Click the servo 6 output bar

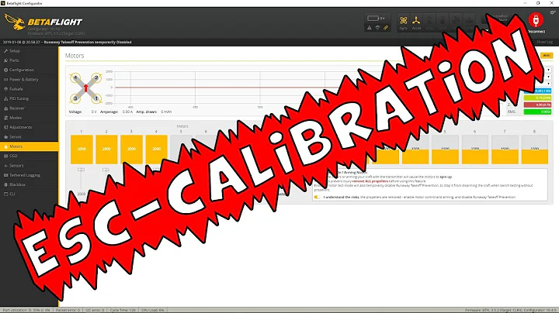(x=475, y=150)
